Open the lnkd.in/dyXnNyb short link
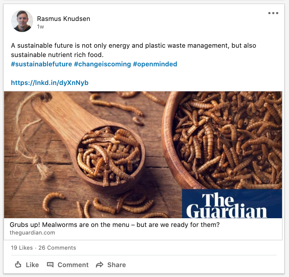Image resolution: width=289 pixels, height=277 pixels. (x=50, y=83)
